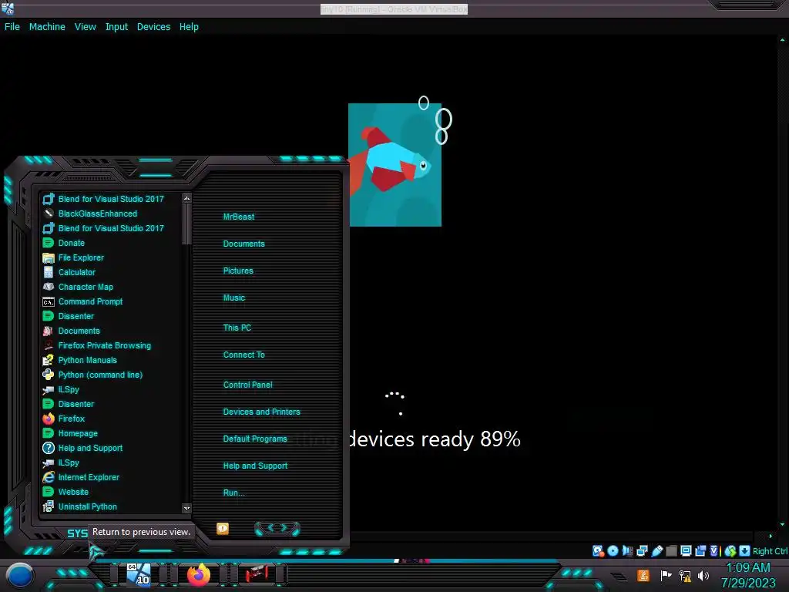Open This PC
Viewport: 789px width, 592px height.
(x=237, y=327)
